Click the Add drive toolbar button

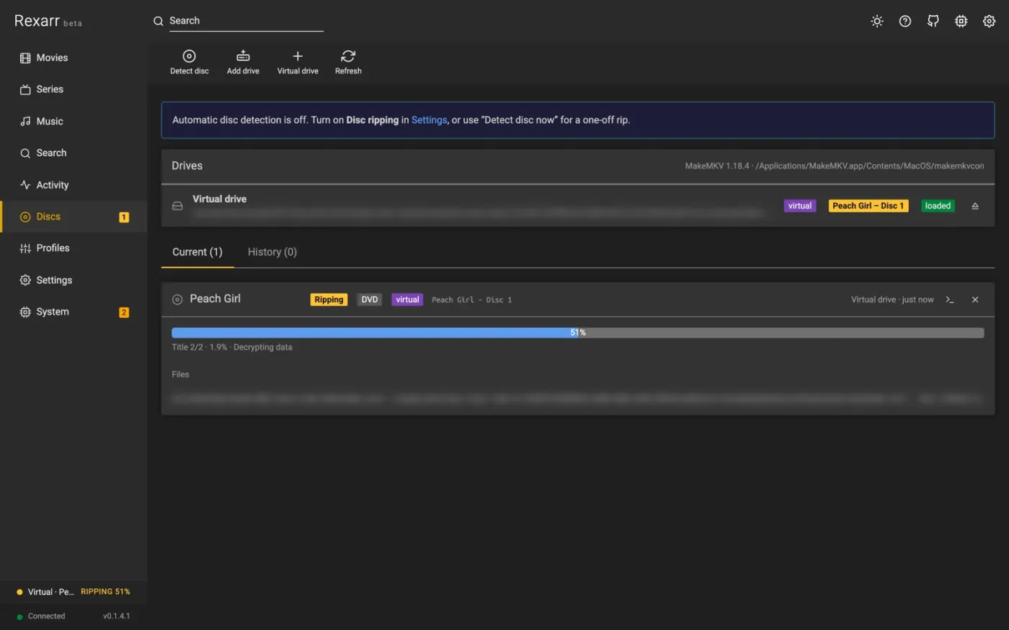243,62
